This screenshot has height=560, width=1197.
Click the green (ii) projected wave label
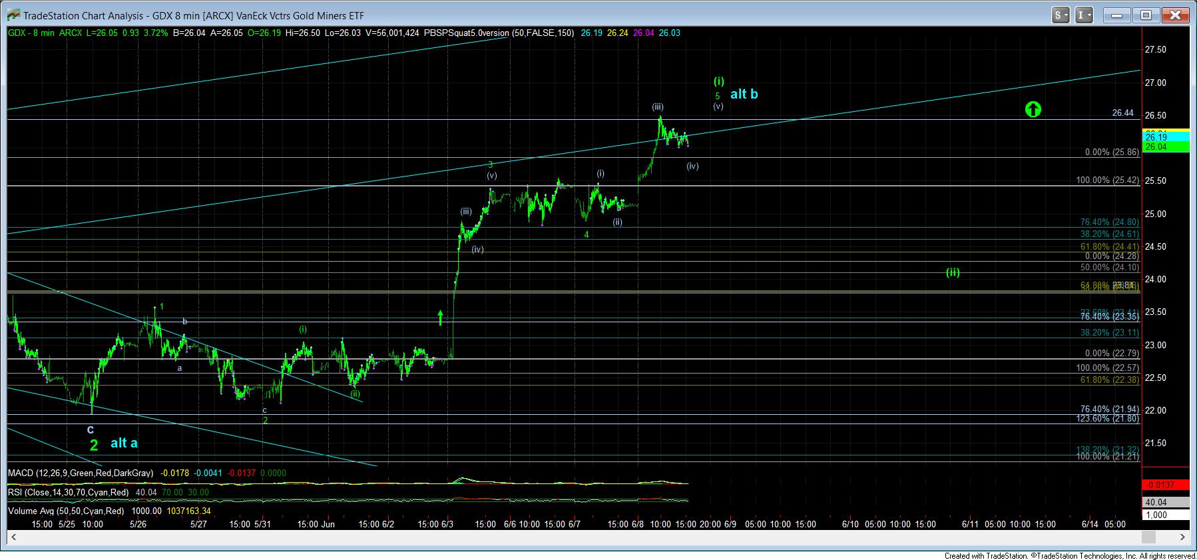953,272
